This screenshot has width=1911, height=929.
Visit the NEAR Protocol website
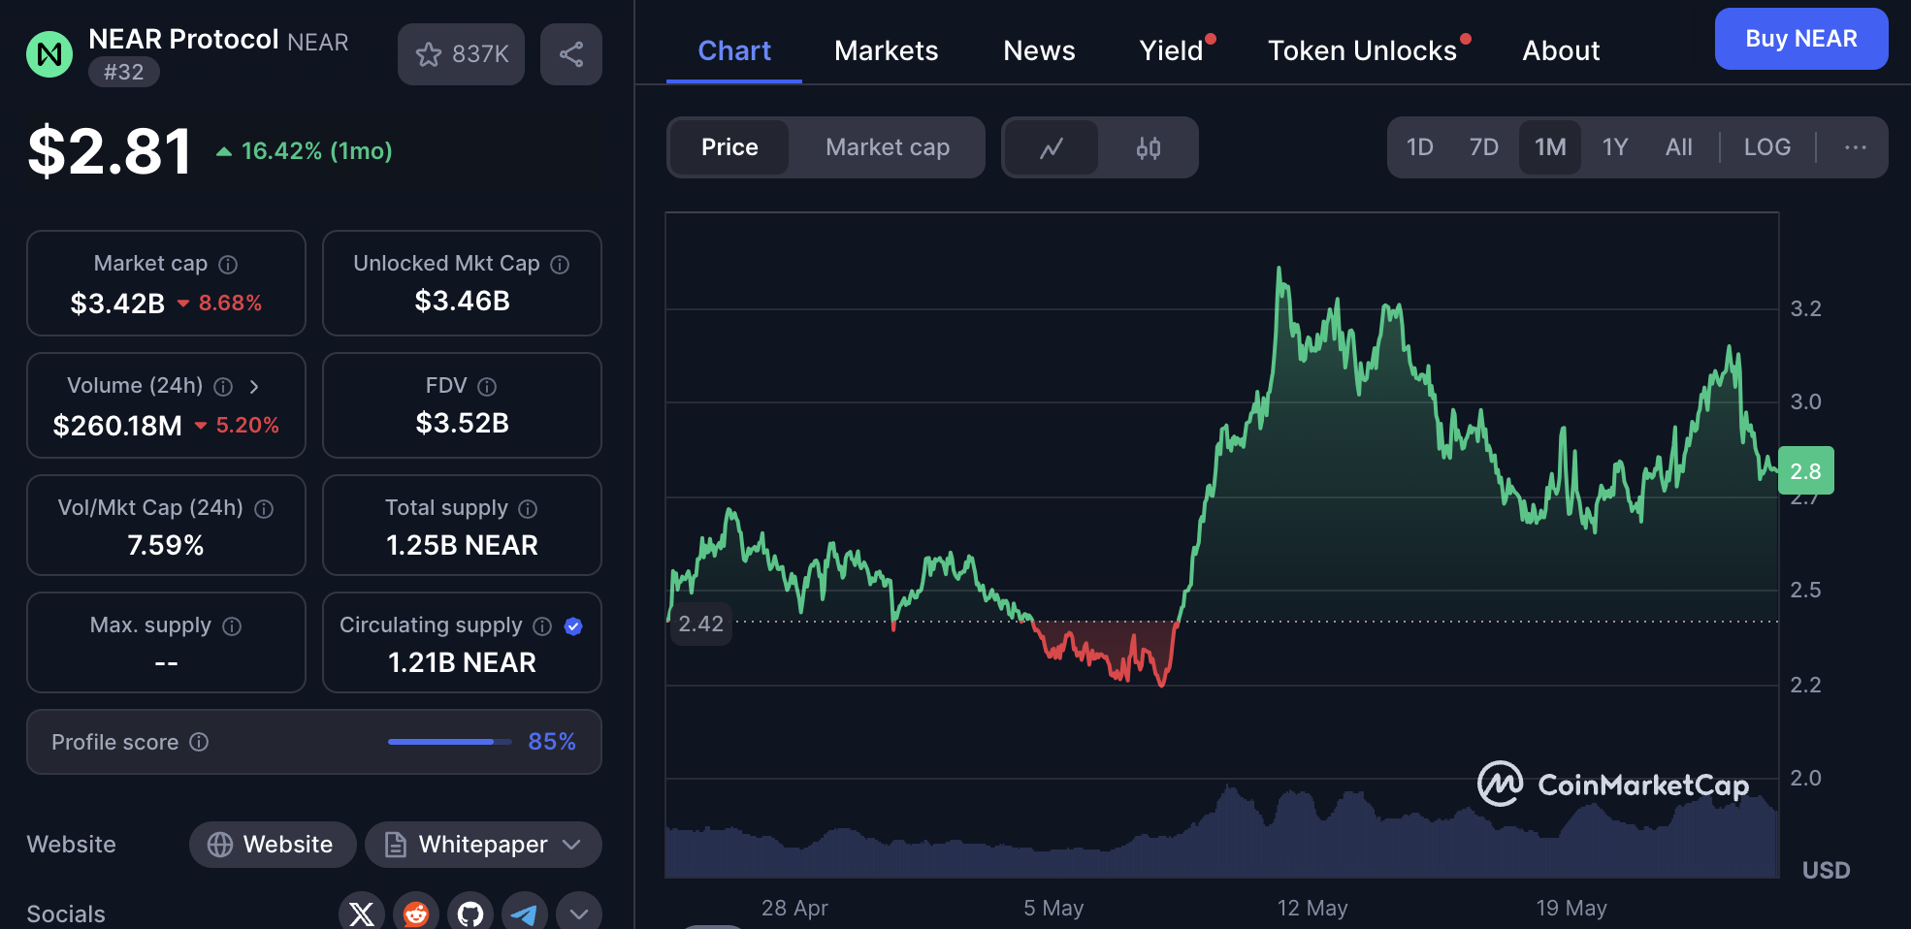click(272, 845)
